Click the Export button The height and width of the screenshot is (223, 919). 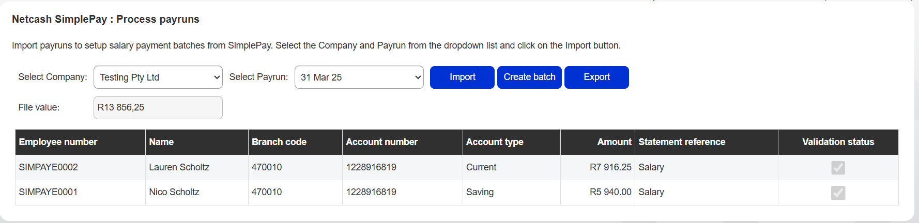coord(596,77)
